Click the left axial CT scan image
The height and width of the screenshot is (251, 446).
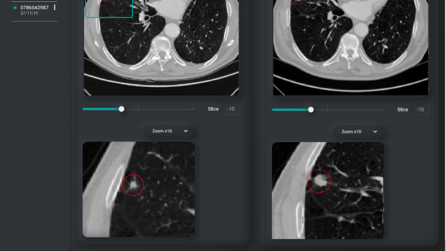[x=161, y=48]
